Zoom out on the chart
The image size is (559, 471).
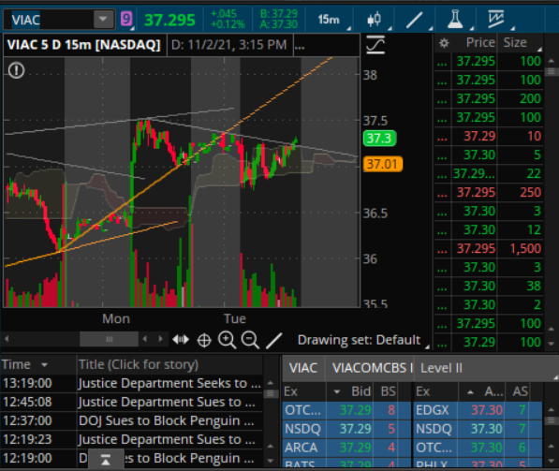click(x=250, y=340)
